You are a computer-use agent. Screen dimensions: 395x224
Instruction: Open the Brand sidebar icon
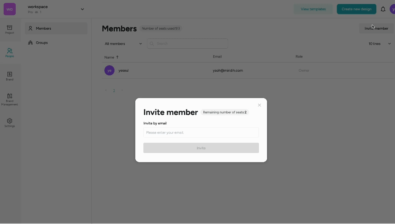(x=10, y=76)
